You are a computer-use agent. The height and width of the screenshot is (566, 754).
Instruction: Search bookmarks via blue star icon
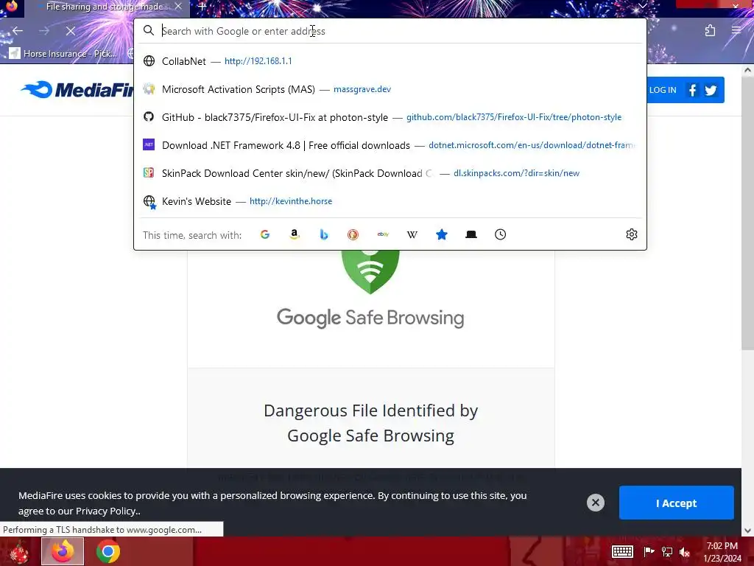(x=442, y=234)
